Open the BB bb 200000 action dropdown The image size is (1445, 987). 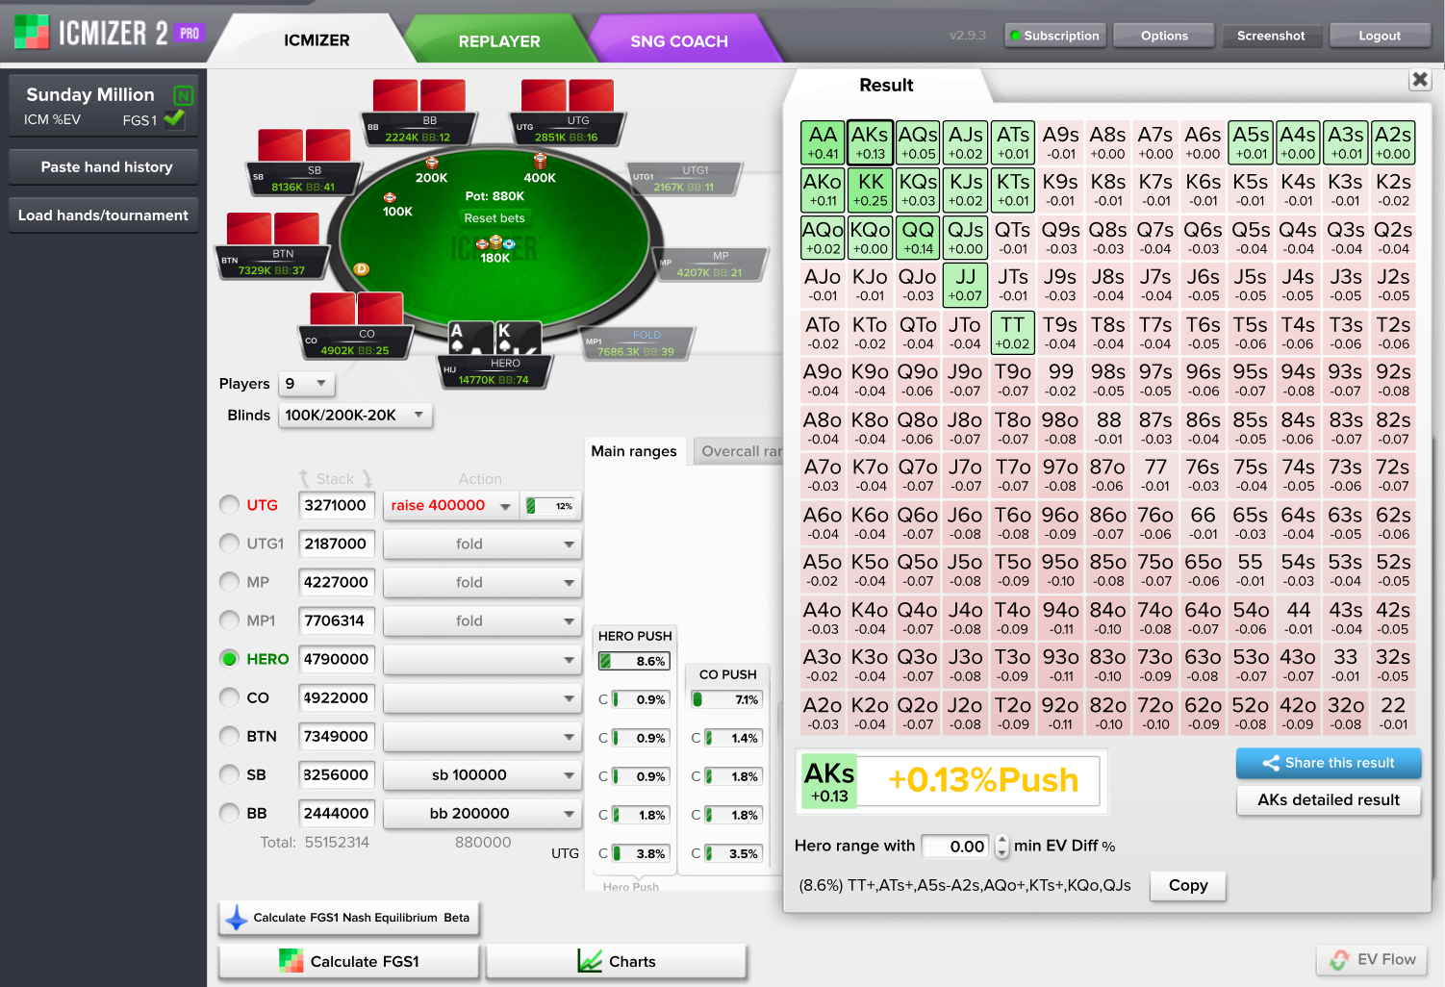[x=483, y=813]
